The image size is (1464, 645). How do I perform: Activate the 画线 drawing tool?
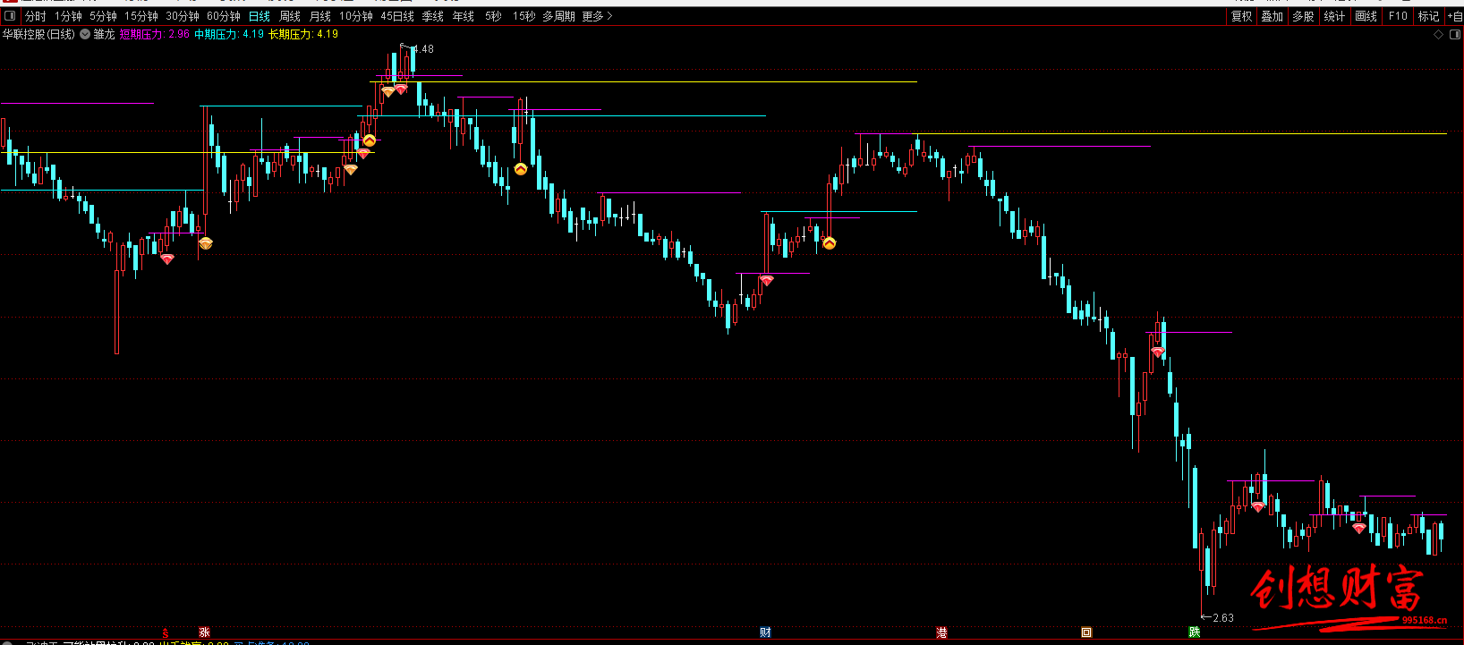point(1366,16)
